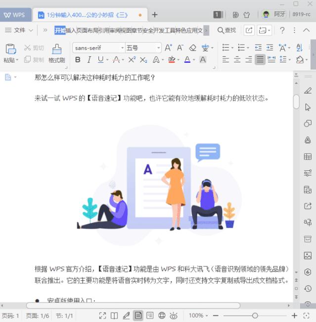The image size is (316, 322).
Task: Toggle page layout view in status bar
Action: point(138,316)
